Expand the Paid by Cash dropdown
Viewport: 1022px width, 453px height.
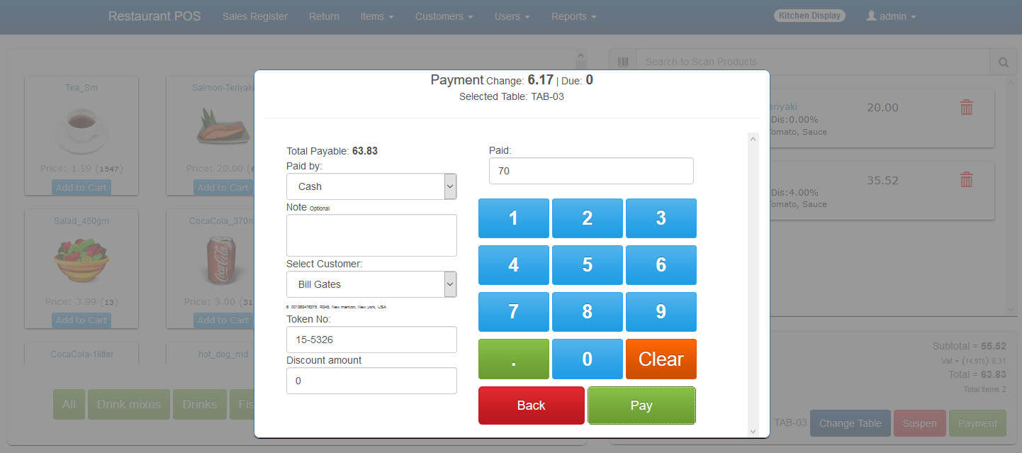pyautogui.click(x=371, y=186)
